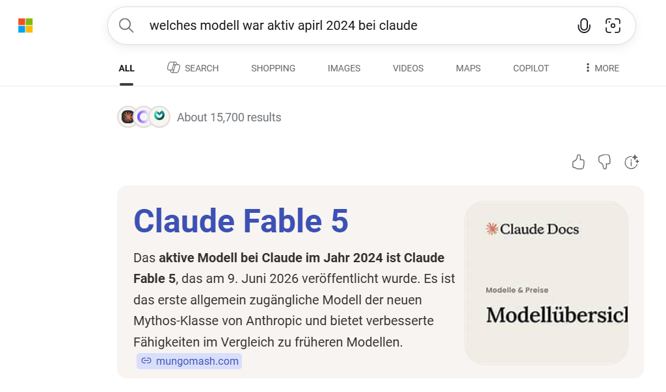This screenshot has width=666, height=392.
Task: Switch to the ALL tab
Action: 127,68
